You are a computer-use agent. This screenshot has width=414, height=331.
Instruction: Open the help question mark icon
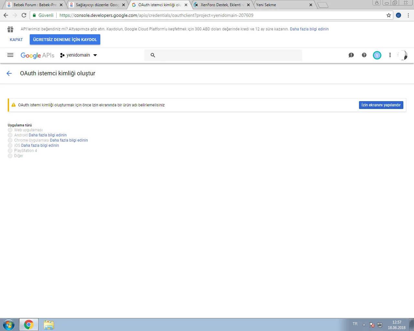coord(364,55)
